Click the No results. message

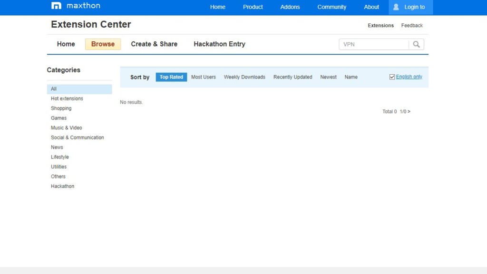tap(131, 102)
